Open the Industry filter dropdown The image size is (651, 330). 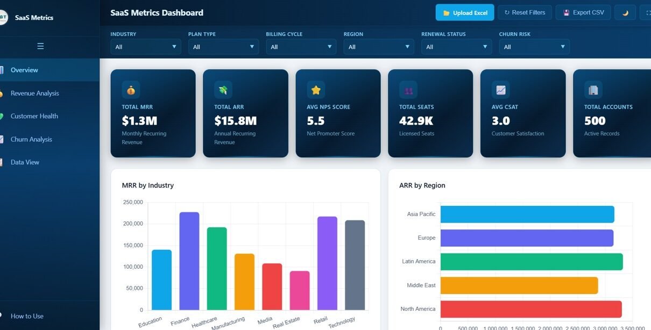(x=146, y=47)
